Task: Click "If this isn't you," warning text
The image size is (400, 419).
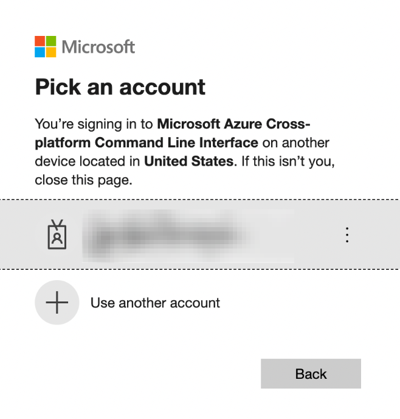Action: [288, 161]
